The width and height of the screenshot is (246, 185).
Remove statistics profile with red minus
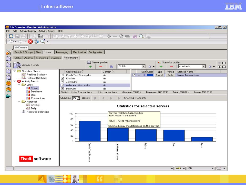171,67
